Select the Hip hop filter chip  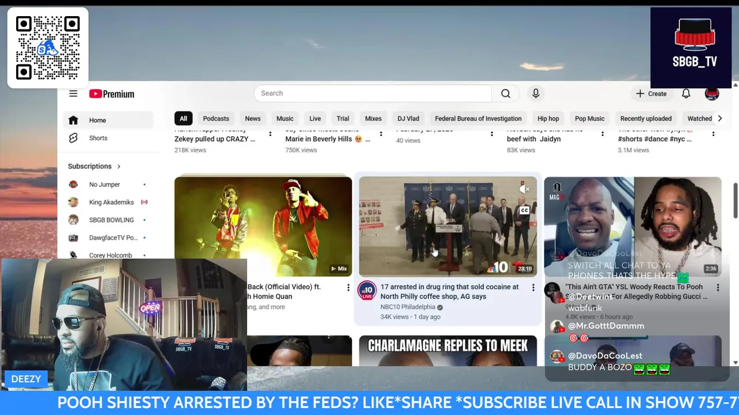point(548,118)
